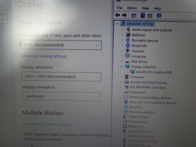
Task: Select the Processors tree entry
Action: click(x=136, y=126)
